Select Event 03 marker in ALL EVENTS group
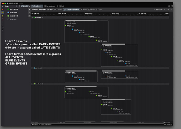Image resolution: width=181 pixels, height=129 pixels. coord(79,33)
